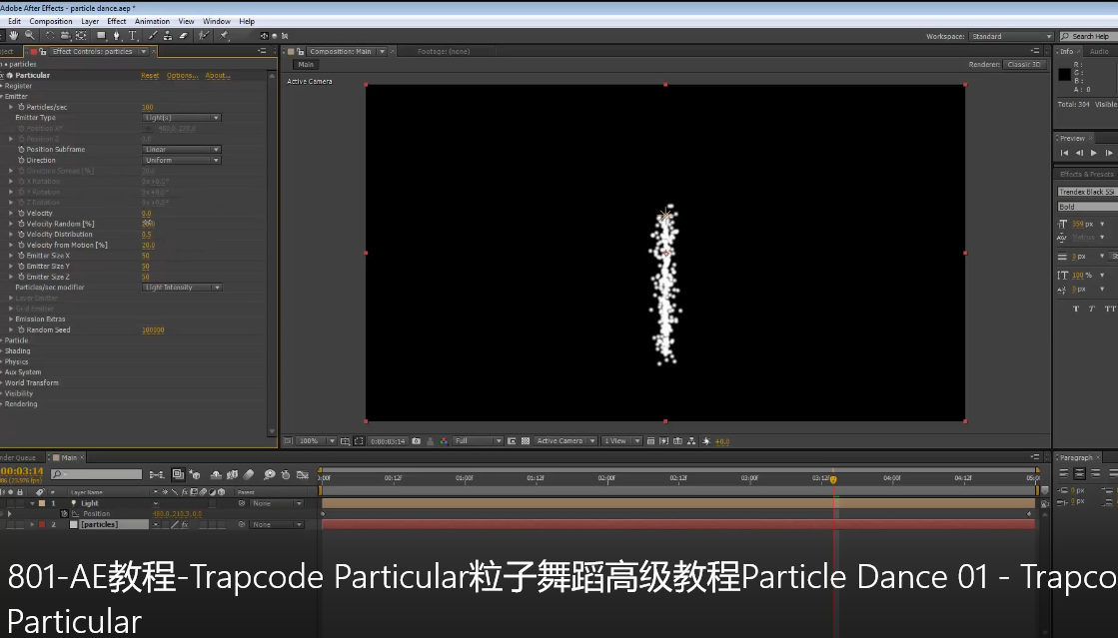
Task: Toggle the Composition panel lock
Action: tap(300, 51)
